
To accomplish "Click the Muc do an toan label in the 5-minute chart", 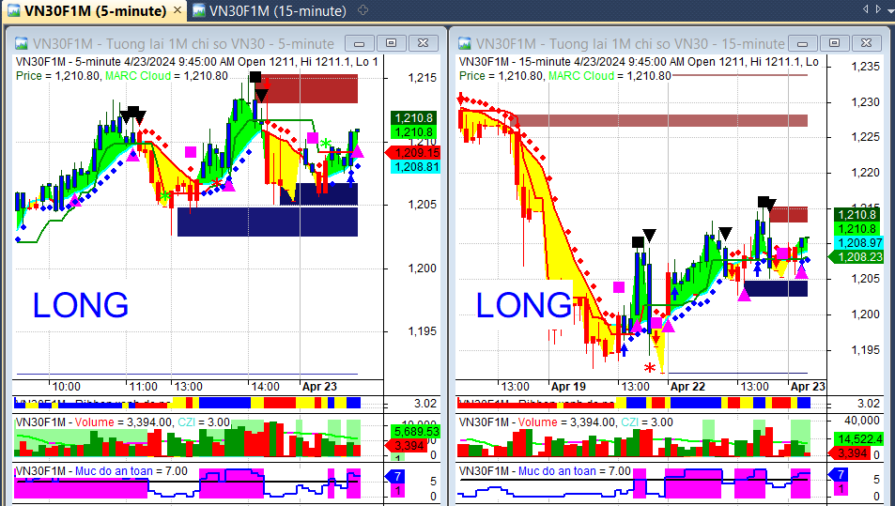I will (115, 471).
